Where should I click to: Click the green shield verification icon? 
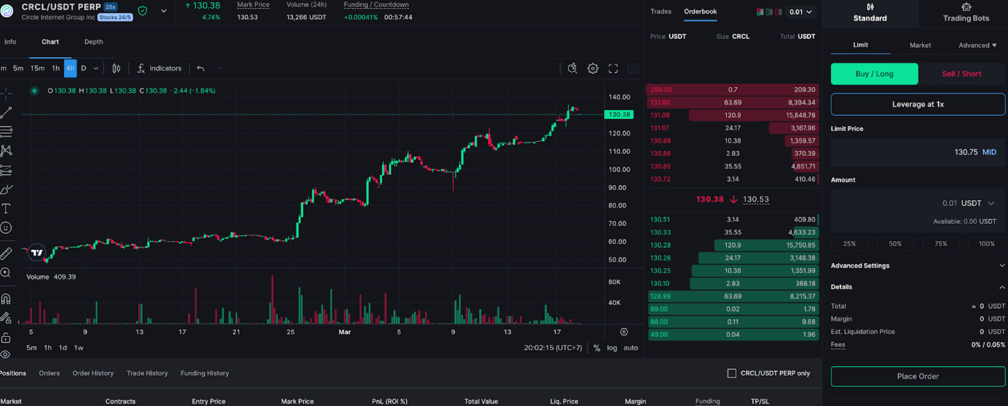point(143,11)
